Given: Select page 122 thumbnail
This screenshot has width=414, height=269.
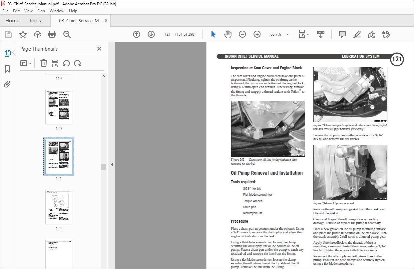Looking at the screenshot, I should point(59,206).
